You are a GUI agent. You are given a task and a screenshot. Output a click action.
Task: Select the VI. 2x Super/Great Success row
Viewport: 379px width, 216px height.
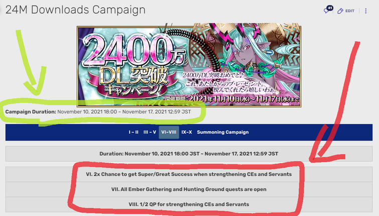[189, 174]
